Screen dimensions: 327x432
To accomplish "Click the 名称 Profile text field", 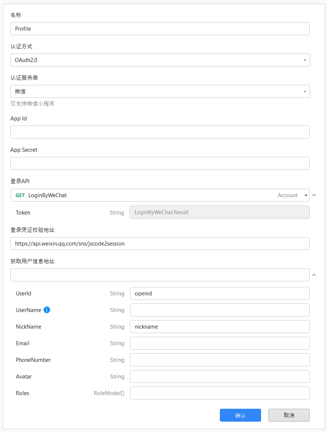I will tap(160, 29).
